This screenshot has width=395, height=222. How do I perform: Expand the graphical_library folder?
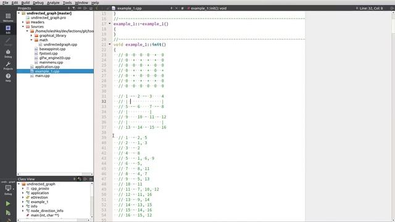pos(31,36)
